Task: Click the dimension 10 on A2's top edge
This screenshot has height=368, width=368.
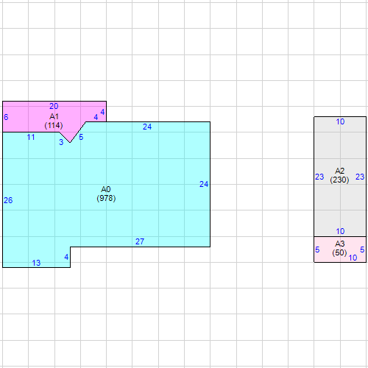Action: pyautogui.click(x=340, y=121)
